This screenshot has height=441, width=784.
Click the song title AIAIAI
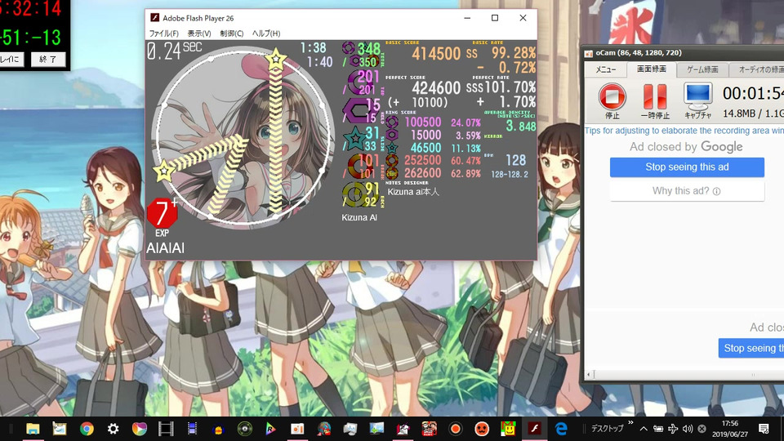165,248
